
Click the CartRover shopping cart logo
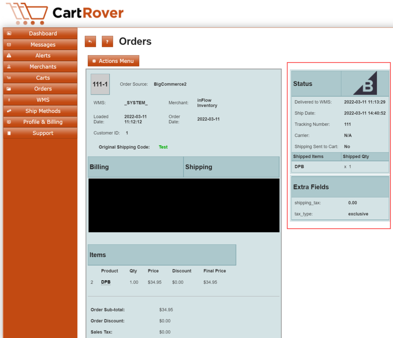(x=27, y=13)
